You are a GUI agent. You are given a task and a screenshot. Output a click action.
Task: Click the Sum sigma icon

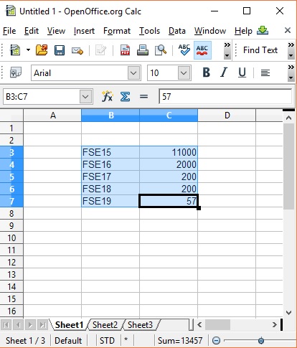point(125,97)
